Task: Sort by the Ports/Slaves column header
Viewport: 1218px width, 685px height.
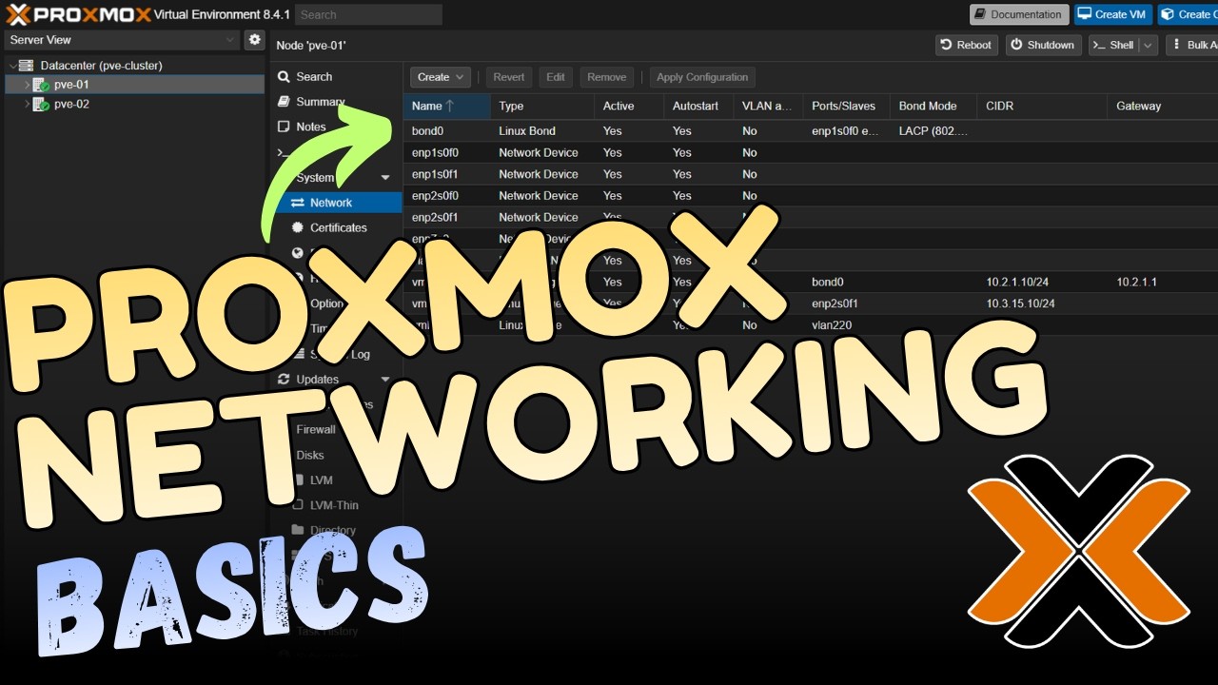Action: click(x=847, y=106)
